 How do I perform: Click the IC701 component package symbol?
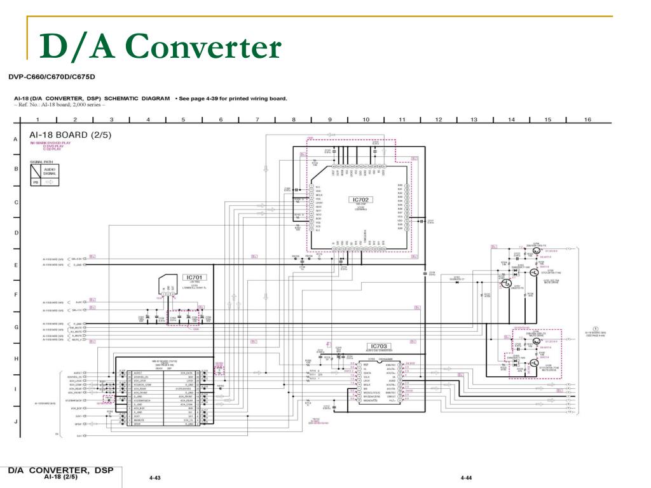point(168,286)
